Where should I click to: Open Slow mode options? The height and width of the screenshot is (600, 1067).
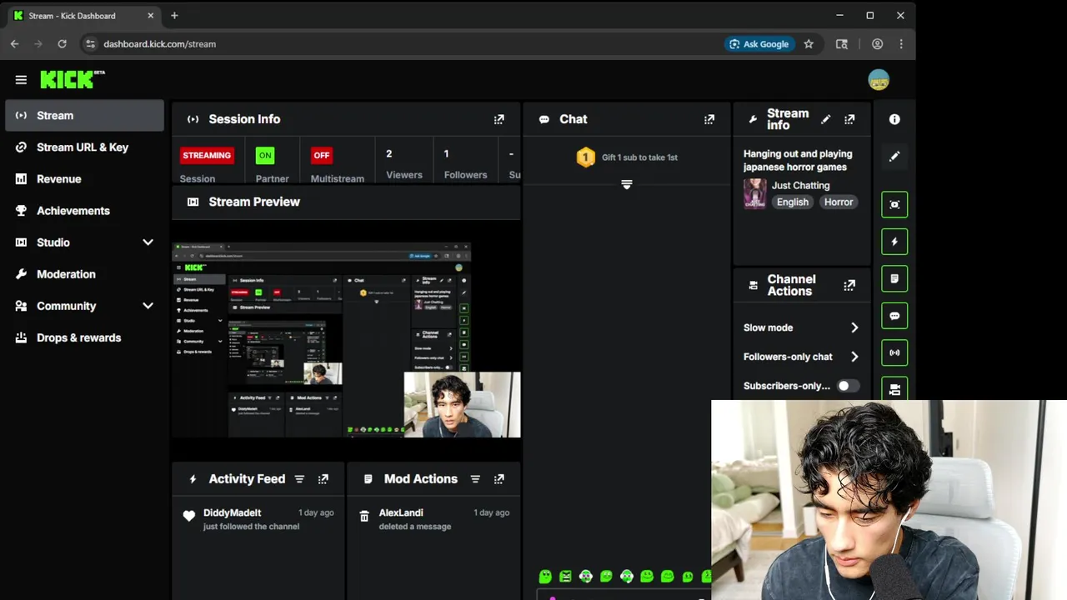[x=800, y=327]
